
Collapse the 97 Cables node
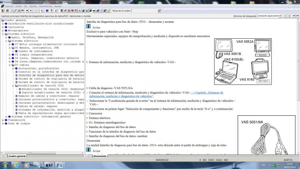click(x=10, y=65)
